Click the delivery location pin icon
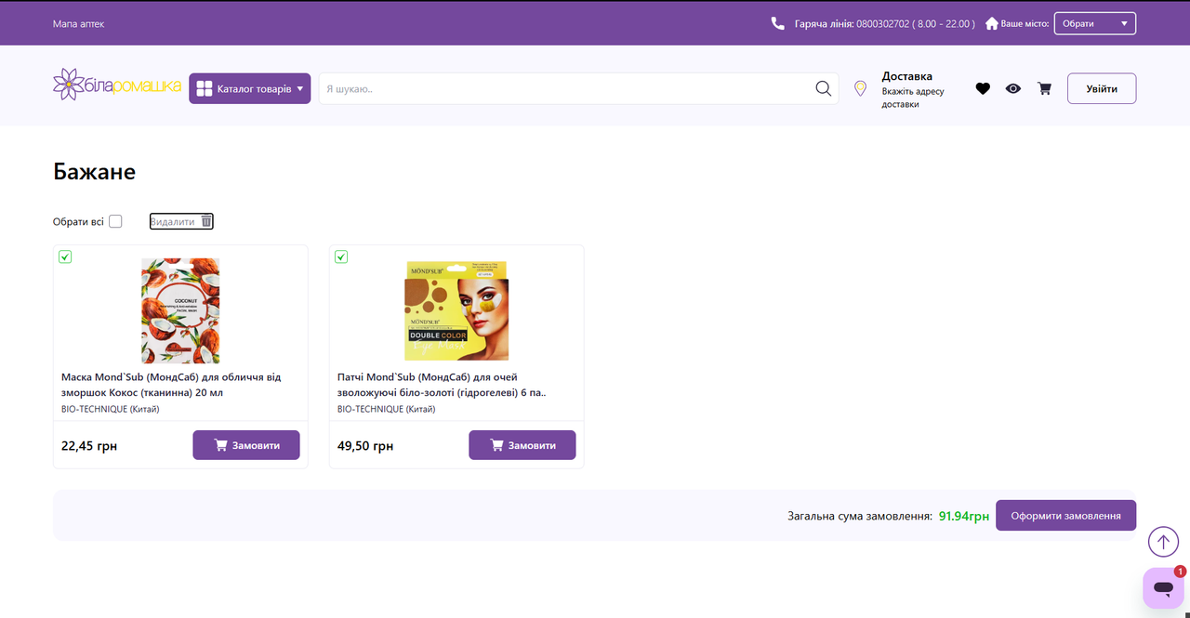This screenshot has width=1190, height=618. point(861,88)
